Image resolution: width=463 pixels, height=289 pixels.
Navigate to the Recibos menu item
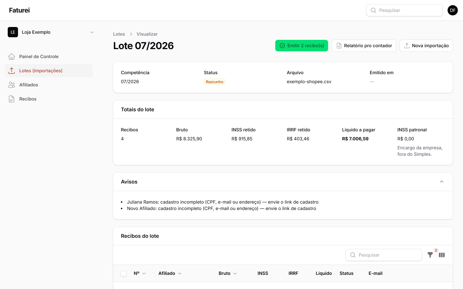[49, 99]
